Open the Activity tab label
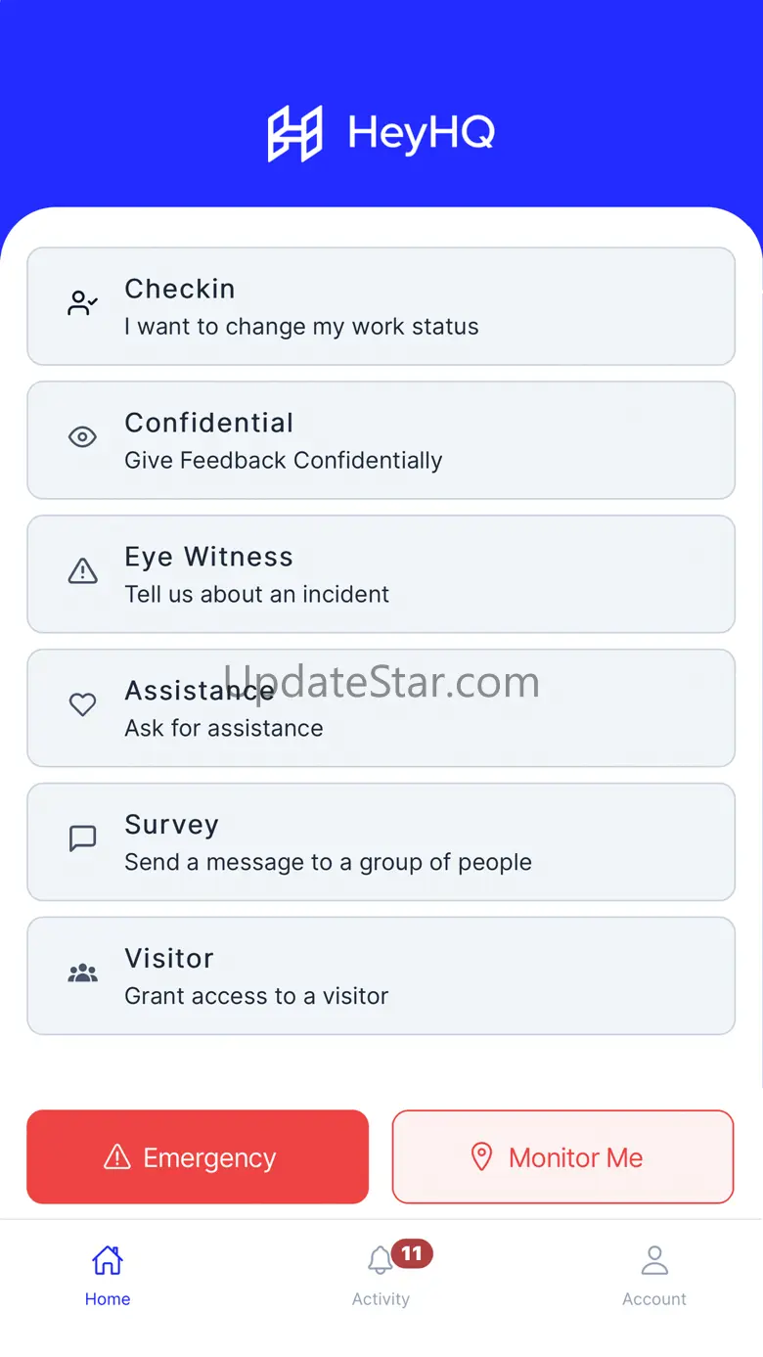This screenshot has width=763, height=1357. (x=381, y=1299)
